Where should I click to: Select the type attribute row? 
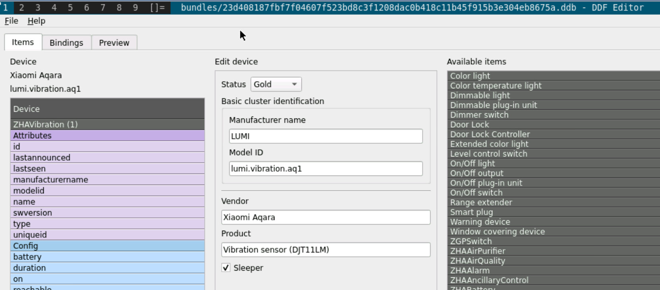tap(108, 224)
